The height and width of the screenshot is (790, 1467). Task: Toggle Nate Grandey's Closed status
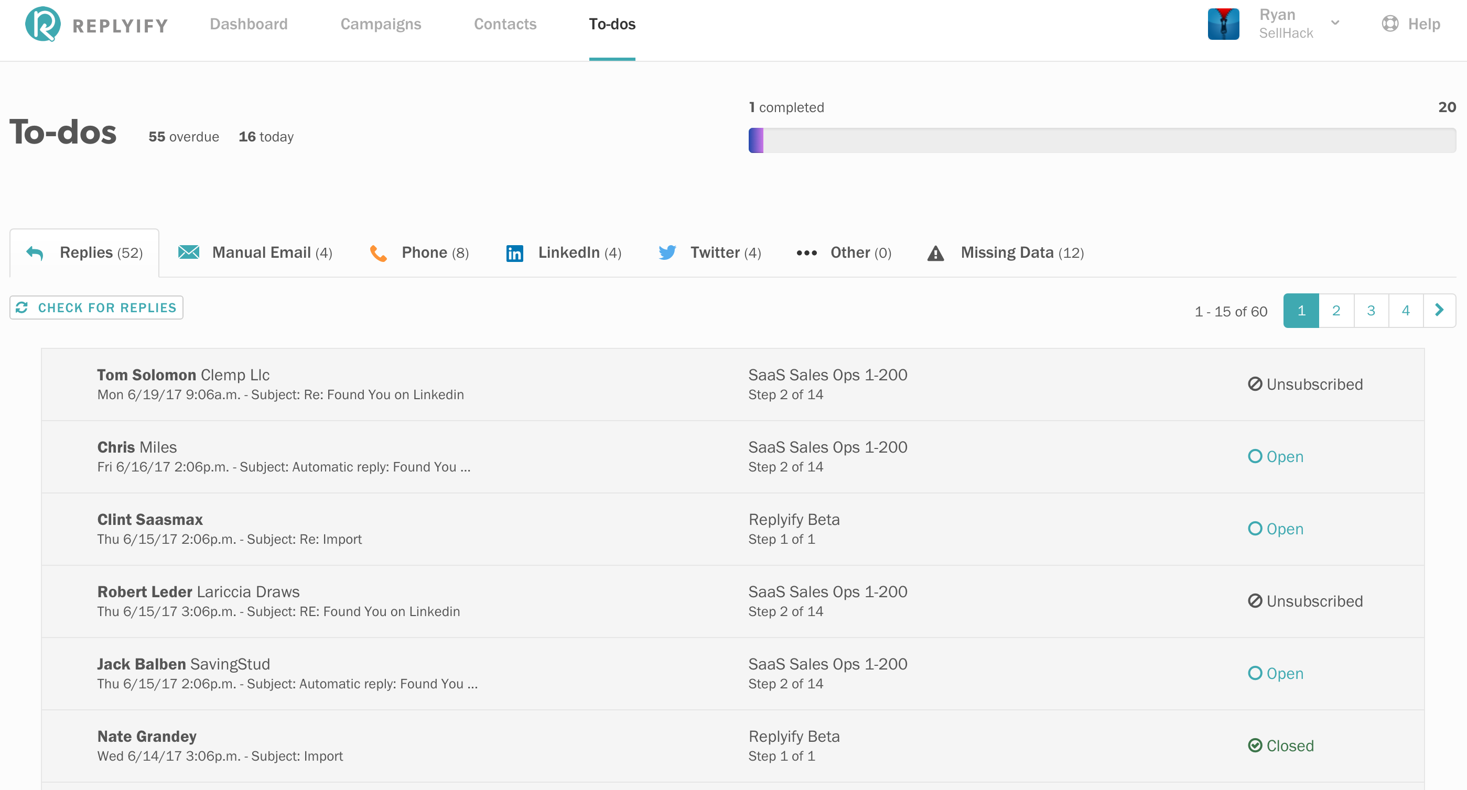point(1280,745)
